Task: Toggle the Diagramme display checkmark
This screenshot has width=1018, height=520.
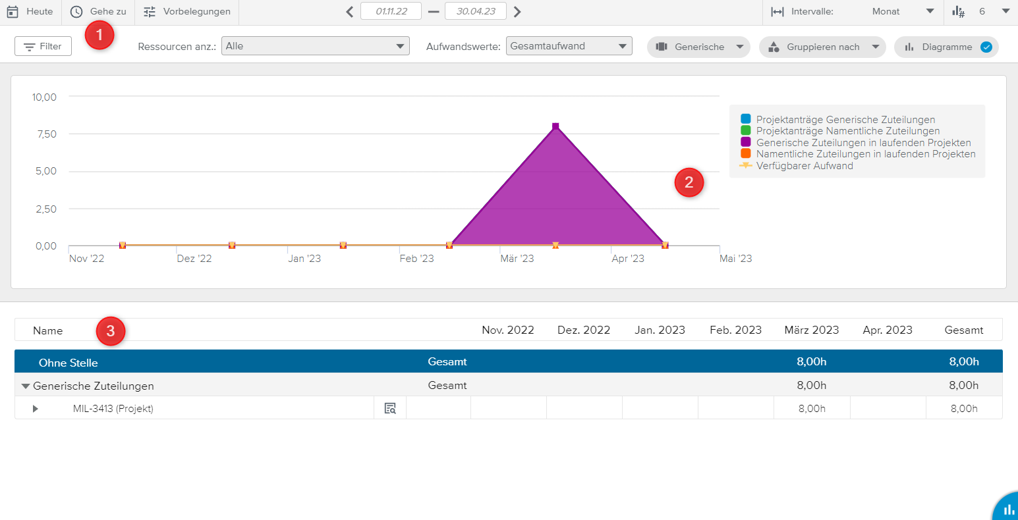Action: [x=986, y=47]
